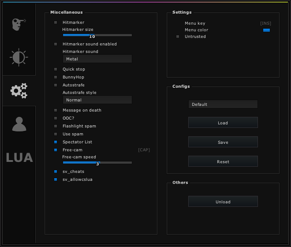
Task: Enable the Hitmarker checkbox
Action: tap(56, 22)
